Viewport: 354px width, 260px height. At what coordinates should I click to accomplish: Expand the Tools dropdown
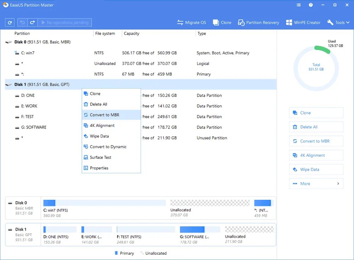pyautogui.click(x=338, y=22)
